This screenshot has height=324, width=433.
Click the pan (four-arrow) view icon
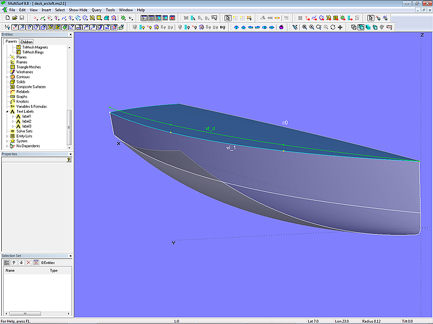pos(340,27)
